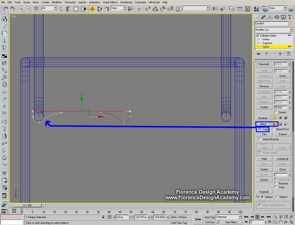Screen dimensions: 295x225
Task: Select the Objects radio button
Action: coord(276,197)
